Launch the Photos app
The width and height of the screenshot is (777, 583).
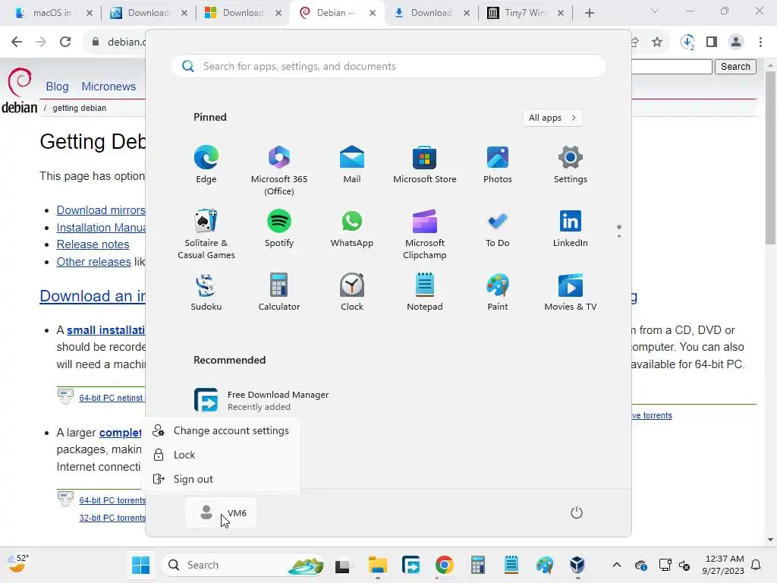[498, 165]
